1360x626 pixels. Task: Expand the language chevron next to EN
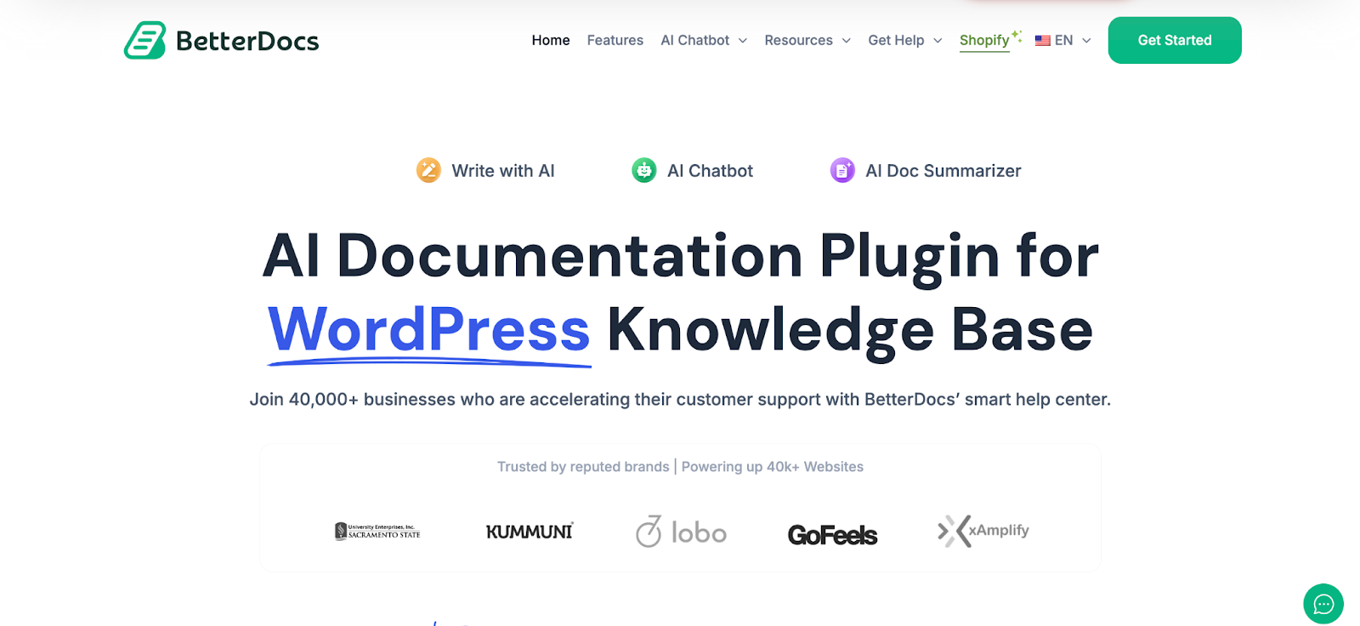coord(1086,41)
